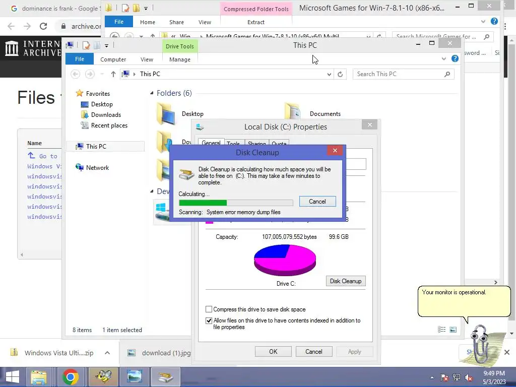This screenshot has height=387, width=516.
Task: Expand ribbon in Microsoft Games window
Action: pyautogui.click(x=483, y=21)
